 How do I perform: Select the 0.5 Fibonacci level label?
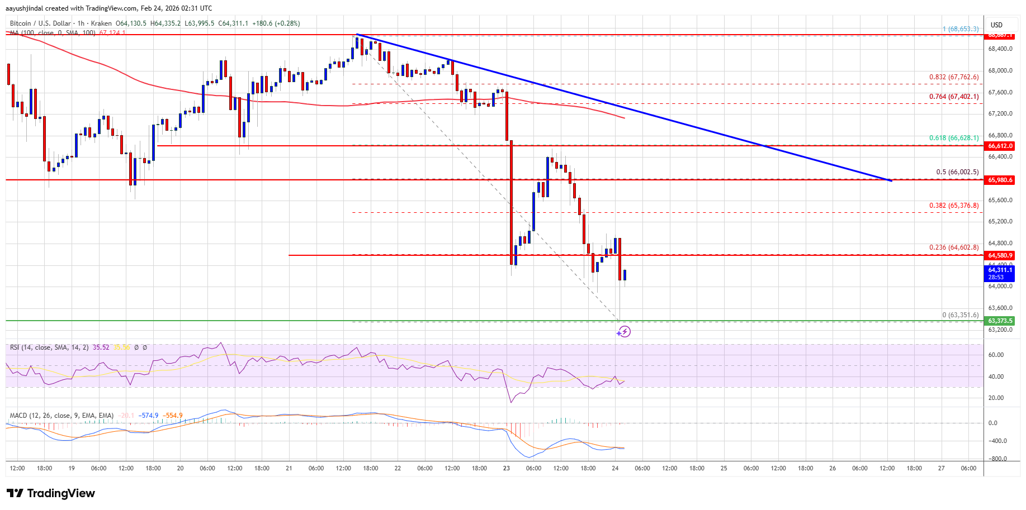point(957,172)
